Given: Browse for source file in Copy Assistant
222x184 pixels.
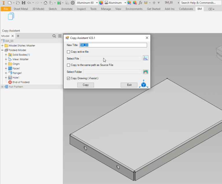Looking at the screenshot, I should (146, 58).
